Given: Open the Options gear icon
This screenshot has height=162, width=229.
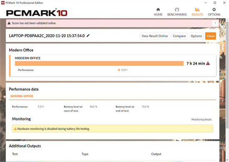Looking at the screenshot, I should tap(214, 10).
